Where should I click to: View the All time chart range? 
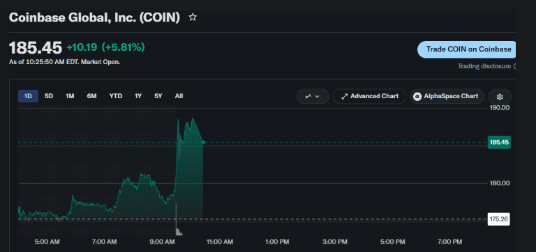pos(179,96)
